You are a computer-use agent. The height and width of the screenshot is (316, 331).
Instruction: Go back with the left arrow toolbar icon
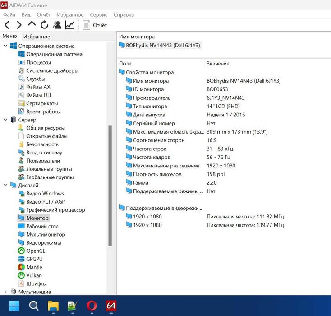[7, 25]
